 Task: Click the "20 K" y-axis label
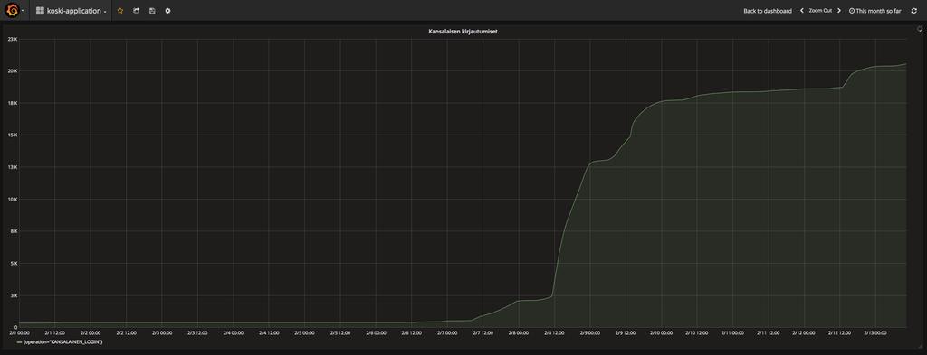(x=12, y=70)
